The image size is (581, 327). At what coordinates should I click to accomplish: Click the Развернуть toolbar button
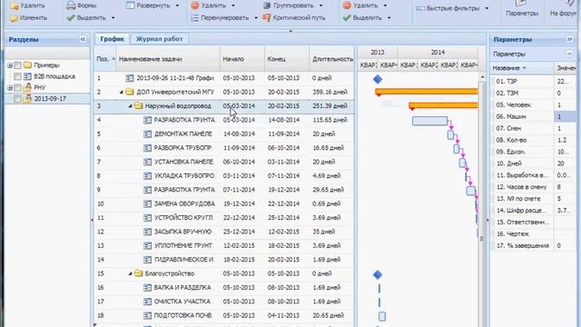149,5
